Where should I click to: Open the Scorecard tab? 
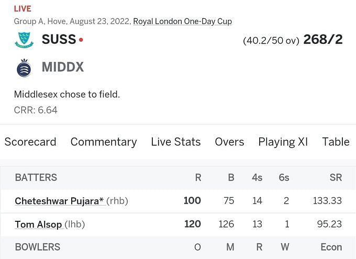click(x=30, y=142)
